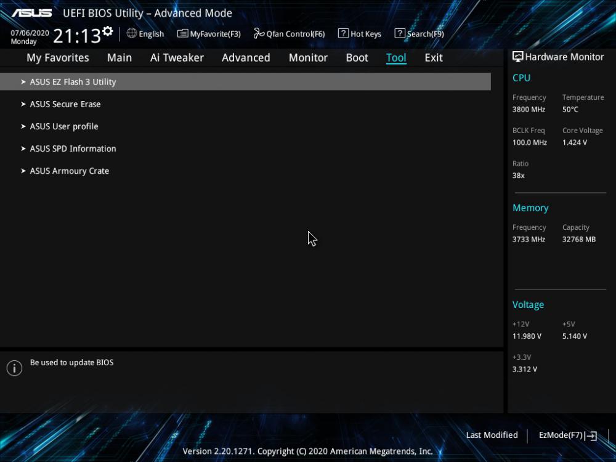Click memory capacity 32768 MB
Image resolution: width=616 pixels, height=462 pixels.
578,239
